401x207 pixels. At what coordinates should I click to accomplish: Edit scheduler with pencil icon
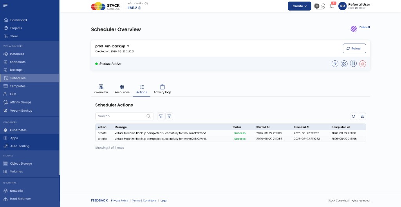344,64
